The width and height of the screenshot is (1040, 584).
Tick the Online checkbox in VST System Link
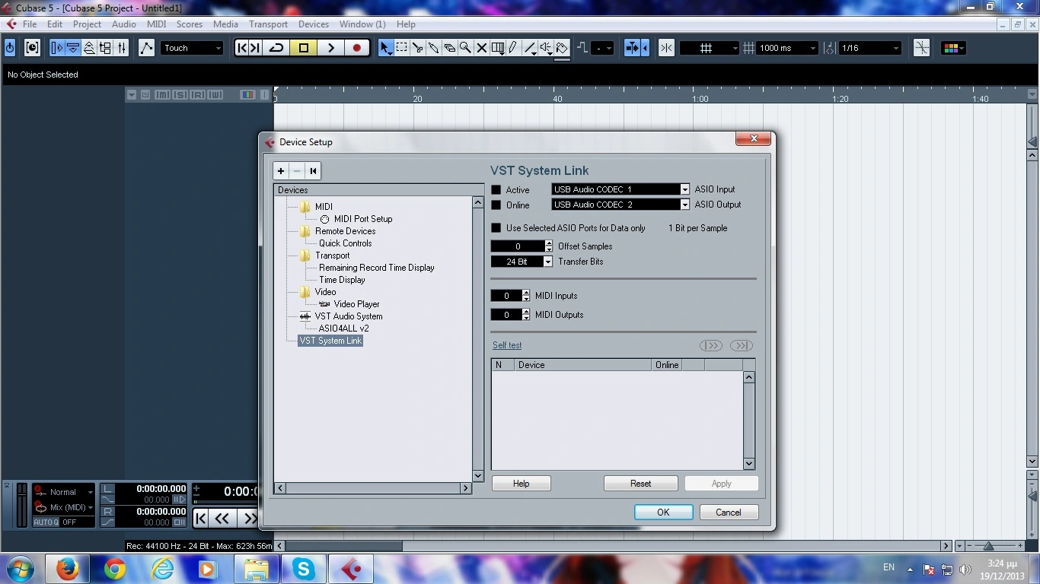tap(496, 205)
